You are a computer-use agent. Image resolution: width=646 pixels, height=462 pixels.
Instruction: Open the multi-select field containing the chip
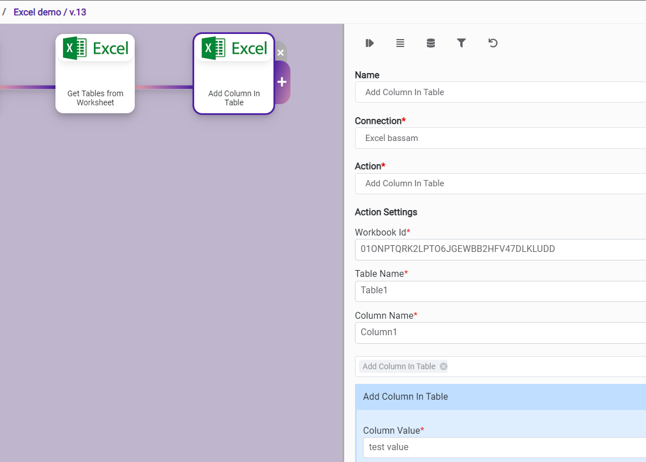[x=544, y=366]
